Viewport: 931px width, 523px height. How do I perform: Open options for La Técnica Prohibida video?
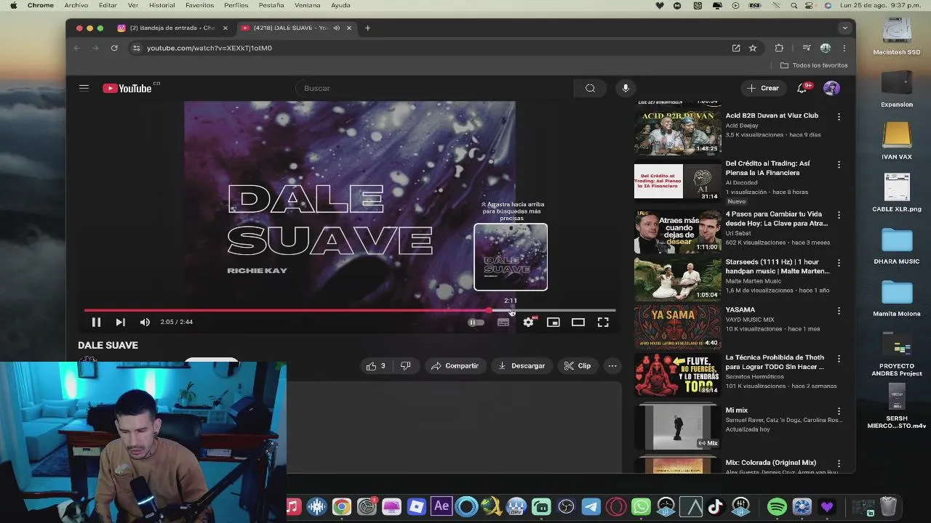coord(839,359)
